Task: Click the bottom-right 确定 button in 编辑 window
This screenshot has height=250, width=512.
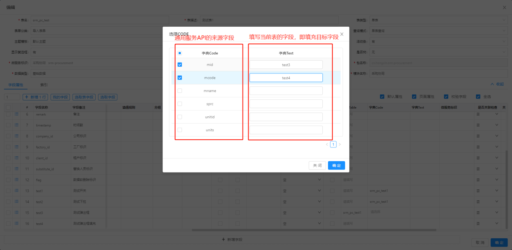Action: point(499,242)
